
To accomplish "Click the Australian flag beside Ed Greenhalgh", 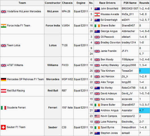I will pos(97,20).
